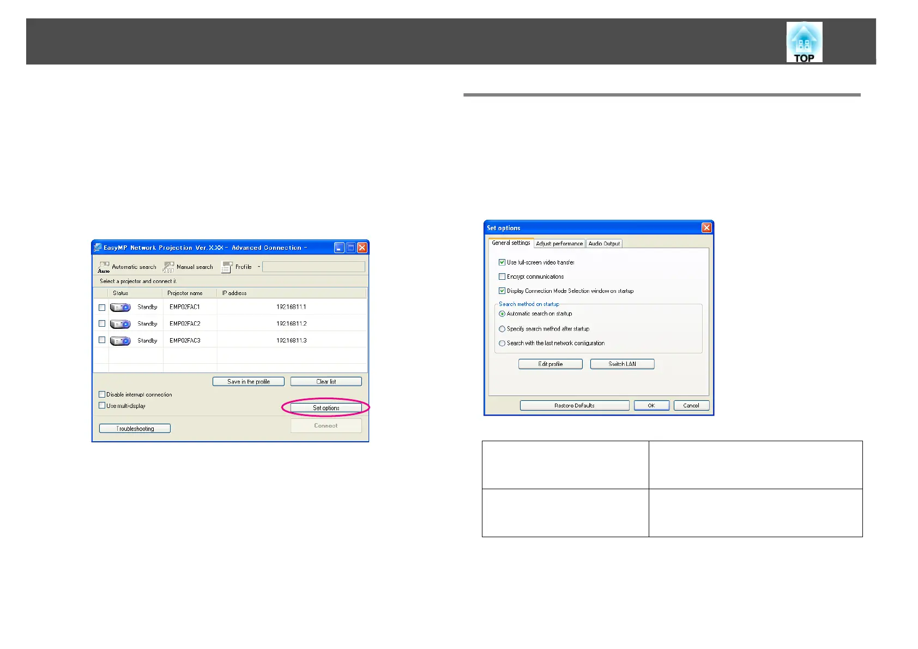The width and height of the screenshot is (918, 649).
Task: Click IP address 192.168.11.3
Action: coord(291,340)
